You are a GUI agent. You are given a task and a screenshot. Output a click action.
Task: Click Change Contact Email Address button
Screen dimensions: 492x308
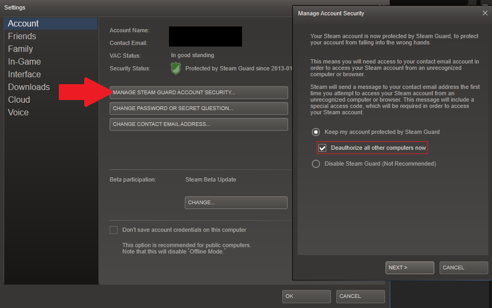[199, 124]
